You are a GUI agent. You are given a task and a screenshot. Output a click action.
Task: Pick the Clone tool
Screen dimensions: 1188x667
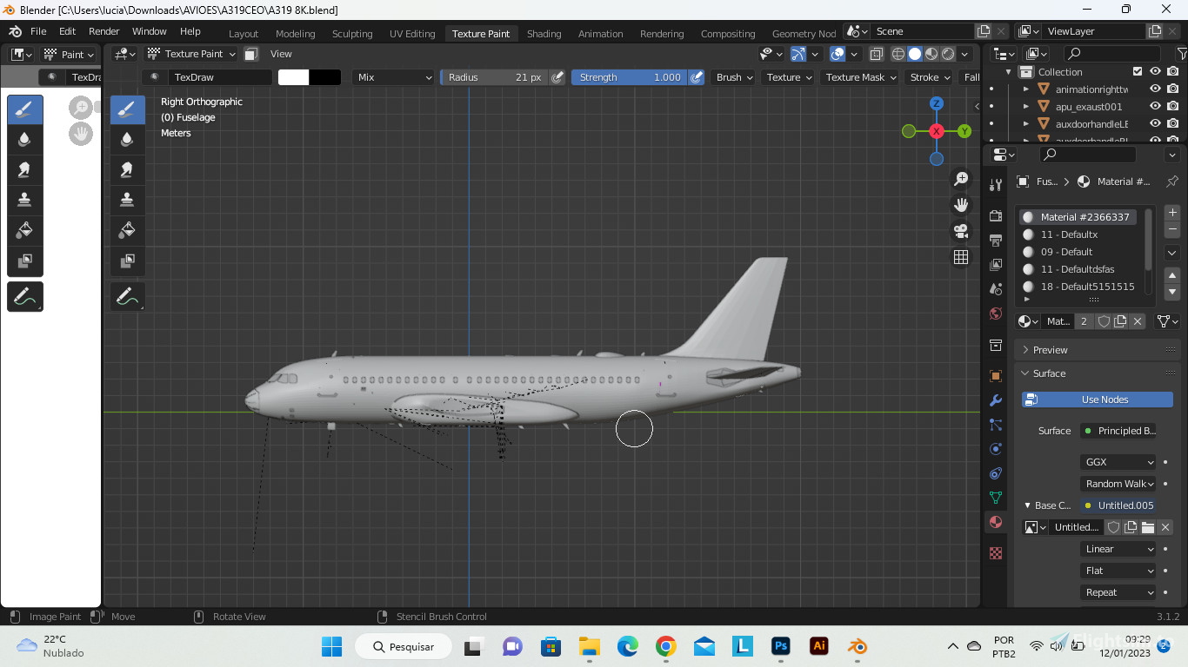tap(24, 199)
